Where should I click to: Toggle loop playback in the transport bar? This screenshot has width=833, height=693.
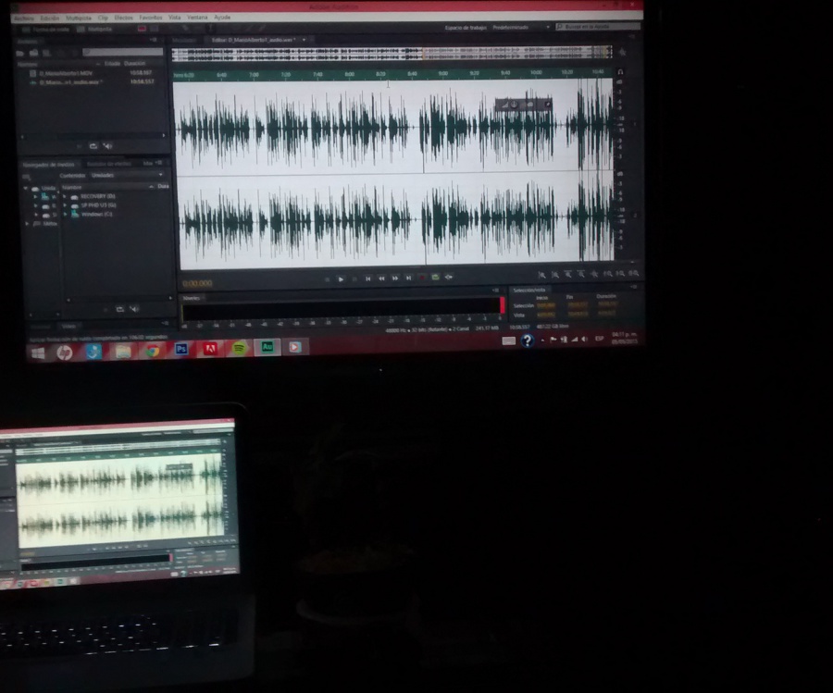[x=436, y=278]
